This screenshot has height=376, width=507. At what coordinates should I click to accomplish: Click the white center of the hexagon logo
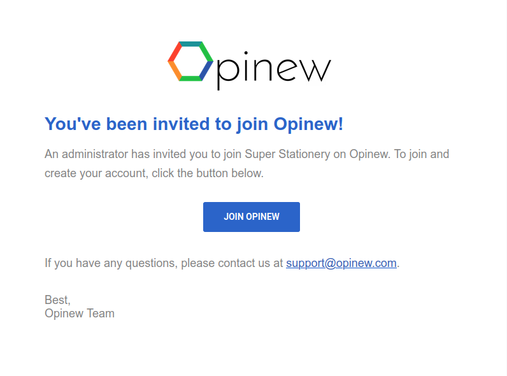190,61
